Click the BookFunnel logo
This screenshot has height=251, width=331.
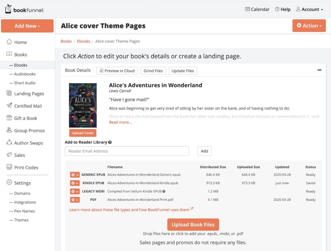24,9
